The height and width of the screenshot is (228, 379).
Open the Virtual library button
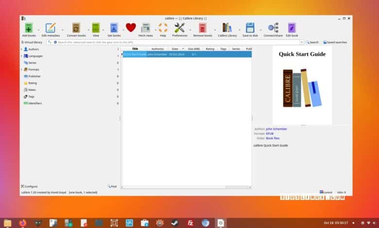pos(32,42)
